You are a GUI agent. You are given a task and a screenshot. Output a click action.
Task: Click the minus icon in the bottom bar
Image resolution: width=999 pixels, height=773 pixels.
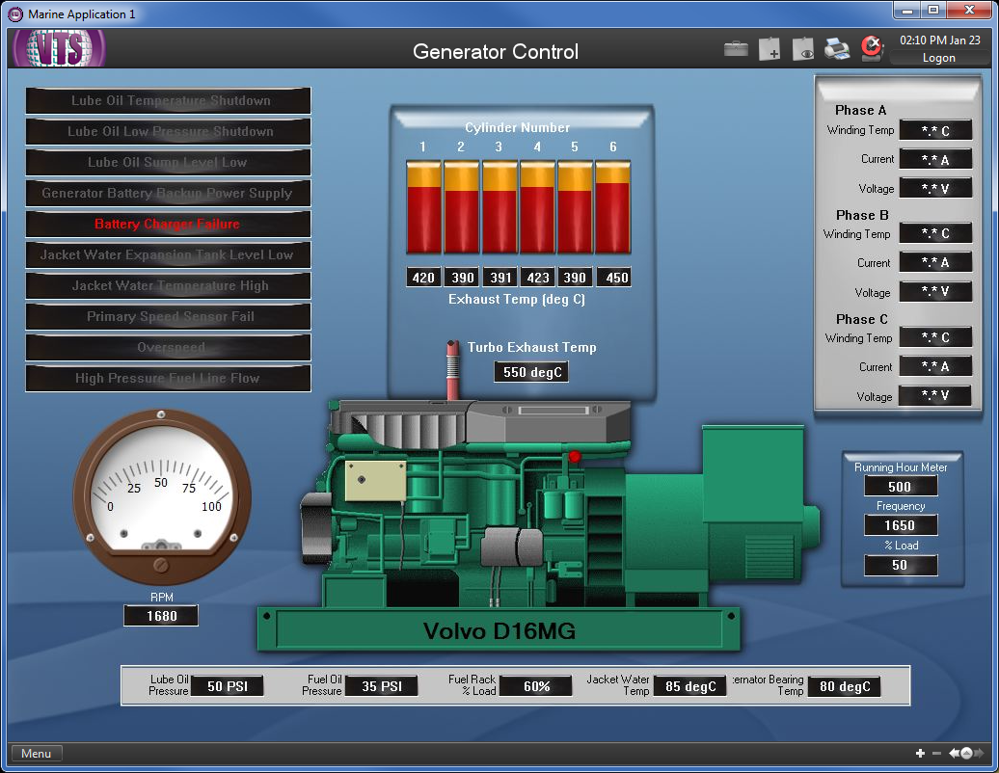(936, 754)
